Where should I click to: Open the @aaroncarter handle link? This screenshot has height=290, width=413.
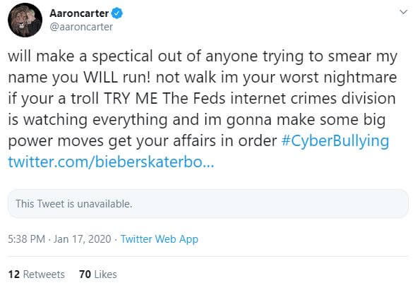click(81, 27)
